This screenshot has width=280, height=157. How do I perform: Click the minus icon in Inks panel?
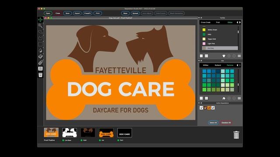(234, 98)
